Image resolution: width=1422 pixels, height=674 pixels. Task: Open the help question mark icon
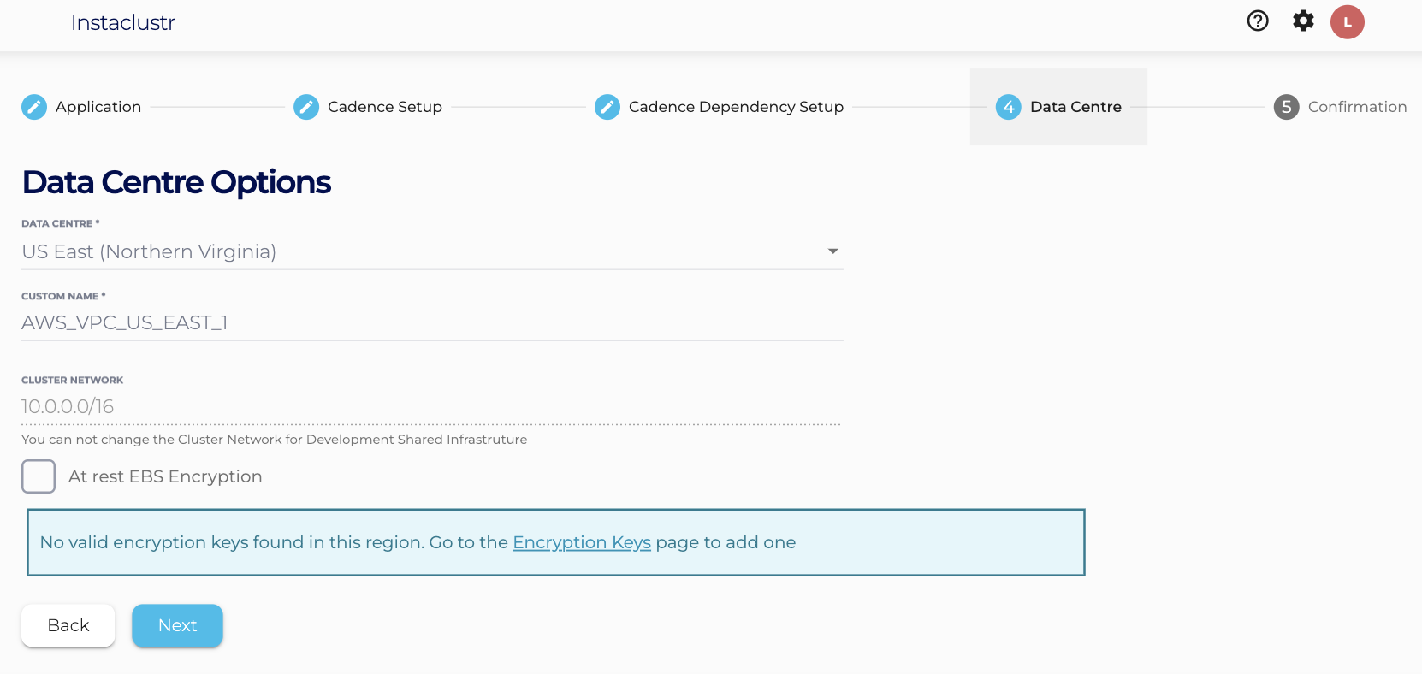pos(1257,21)
